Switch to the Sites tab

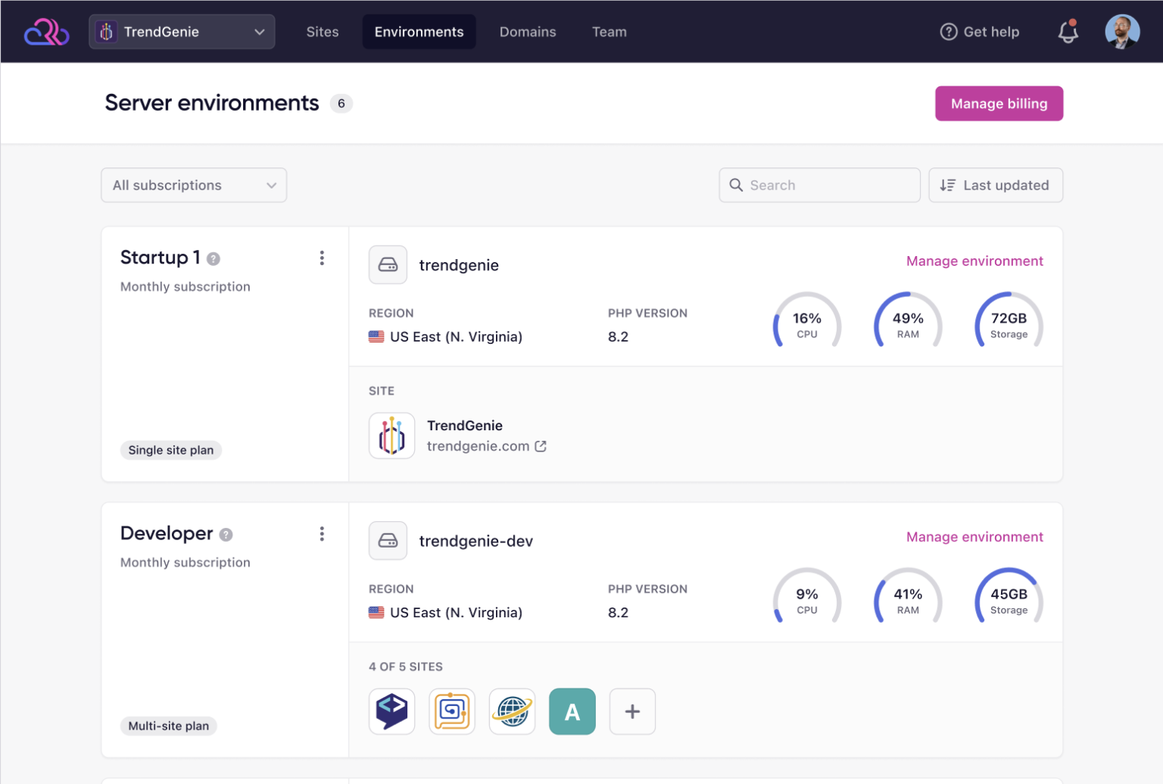pyautogui.click(x=323, y=32)
